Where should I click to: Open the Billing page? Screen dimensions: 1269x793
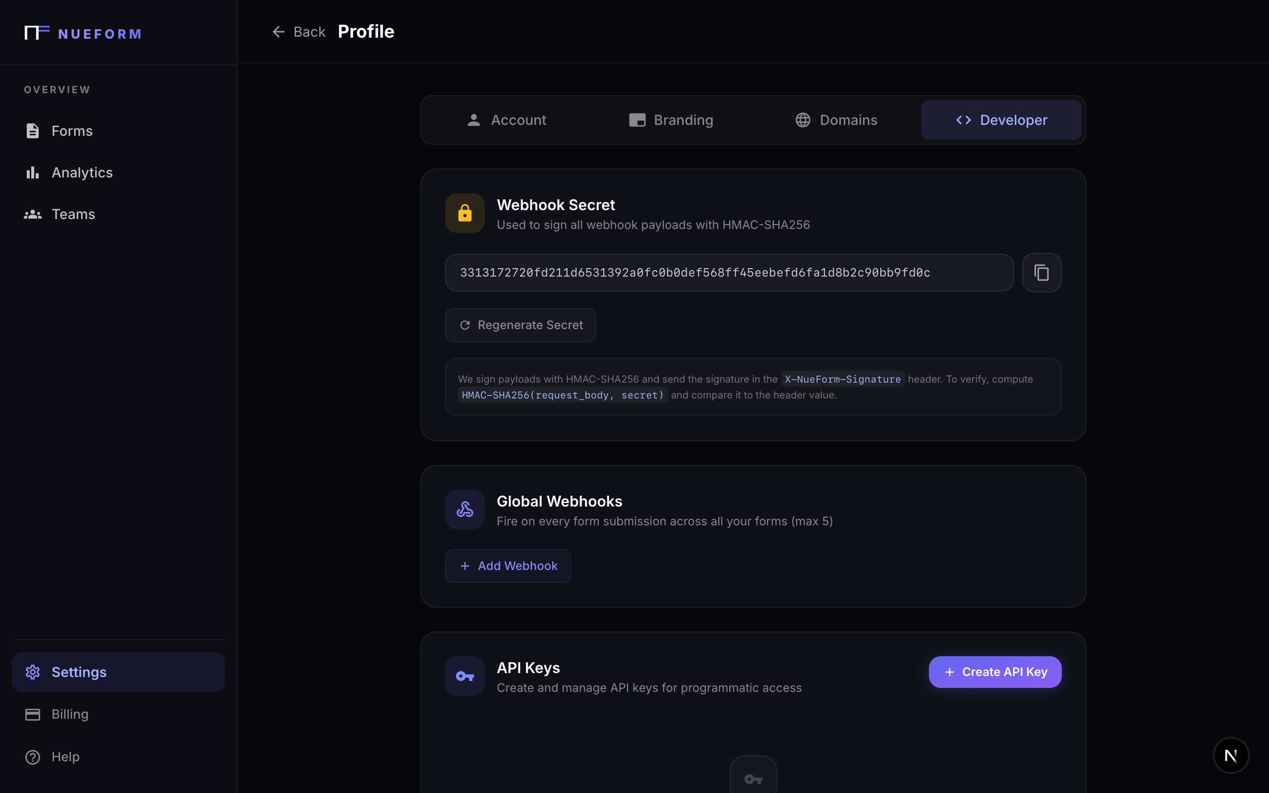[x=70, y=714]
